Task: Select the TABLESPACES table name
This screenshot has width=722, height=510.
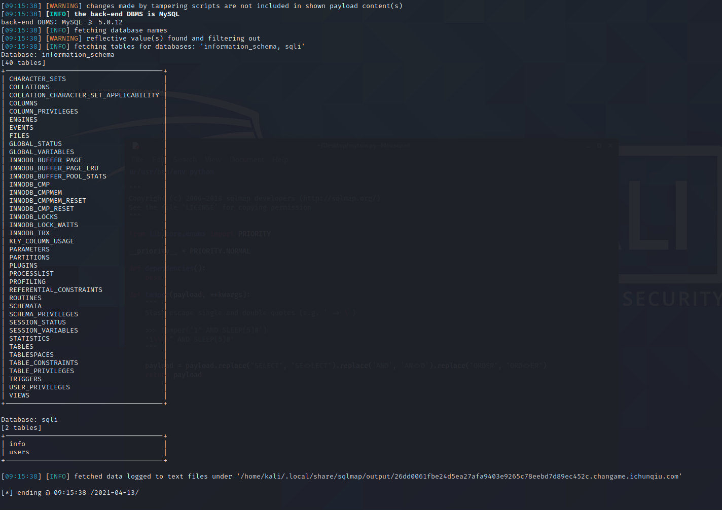Action: 31,355
